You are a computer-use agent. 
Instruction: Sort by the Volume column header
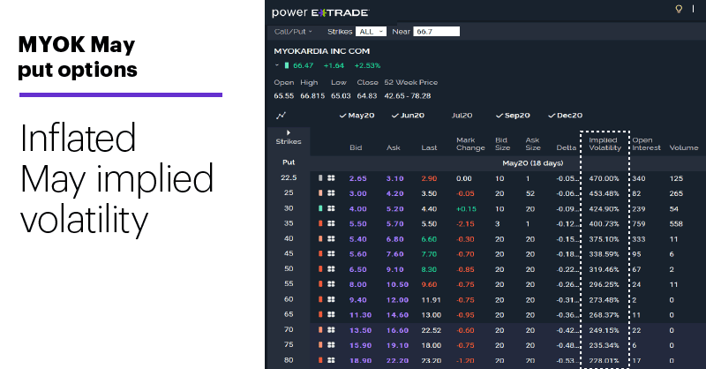coord(683,147)
